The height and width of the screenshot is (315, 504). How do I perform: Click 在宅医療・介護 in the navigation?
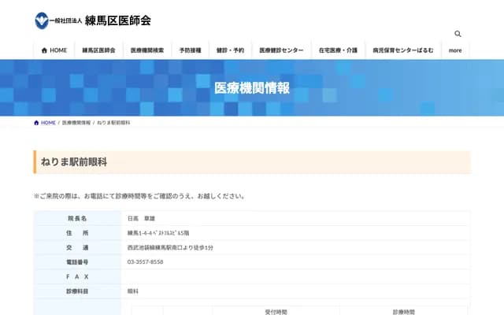coord(338,50)
